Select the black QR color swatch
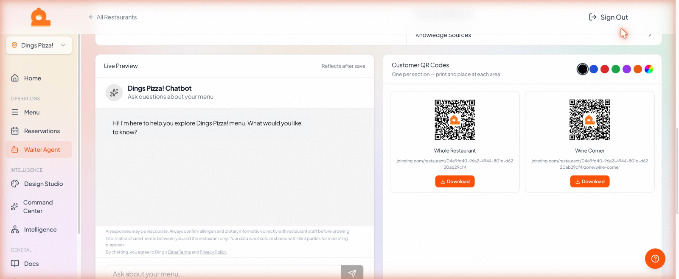679x279 pixels. point(583,69)
